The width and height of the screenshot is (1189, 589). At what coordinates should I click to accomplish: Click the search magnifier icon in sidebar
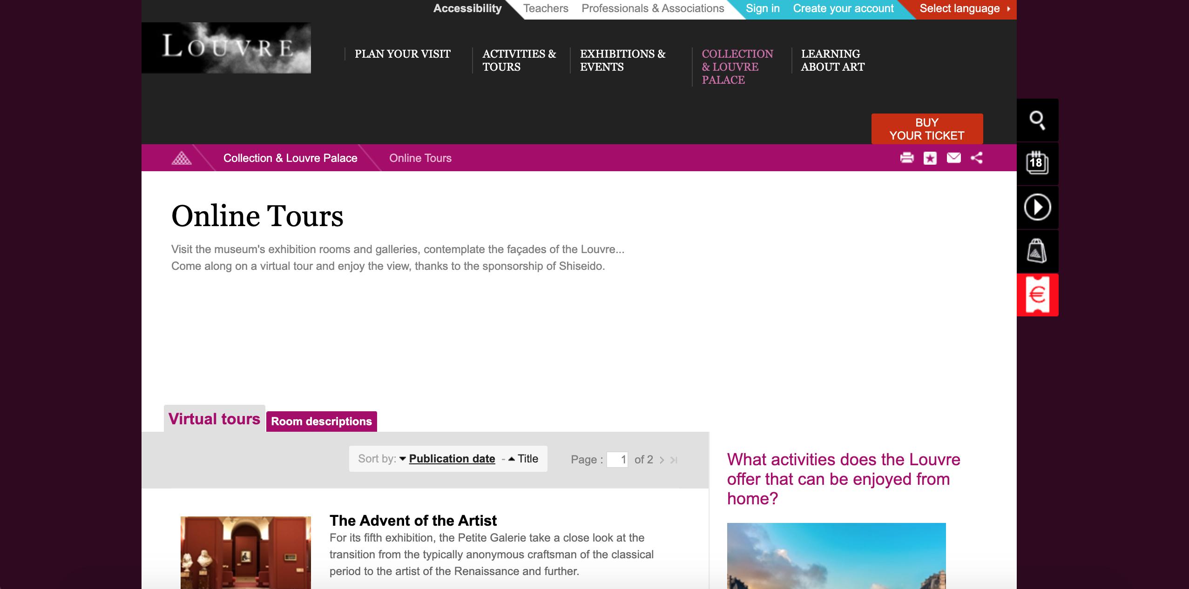[x=1037, y=120]
